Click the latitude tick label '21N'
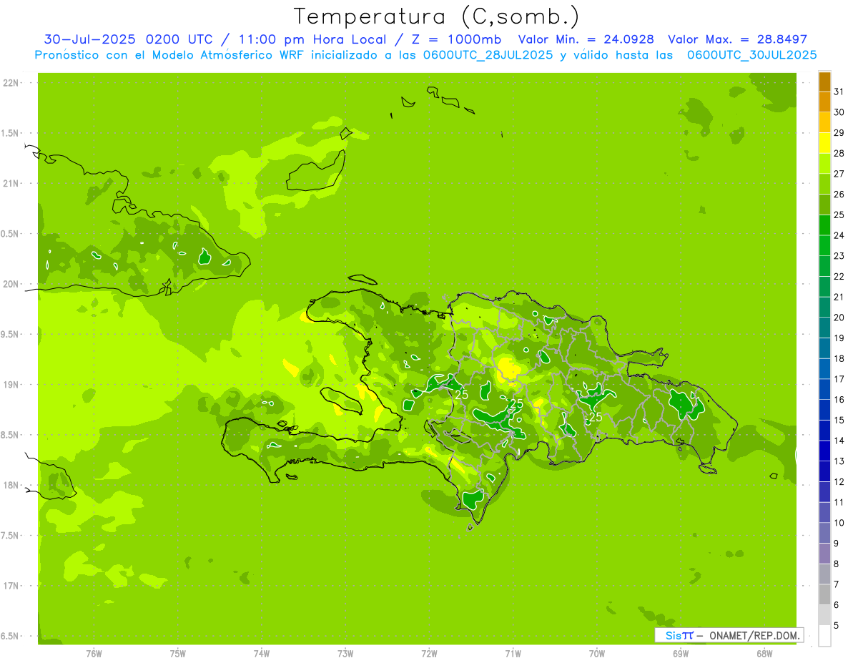 pyautogui.click(x=11, y=184)
